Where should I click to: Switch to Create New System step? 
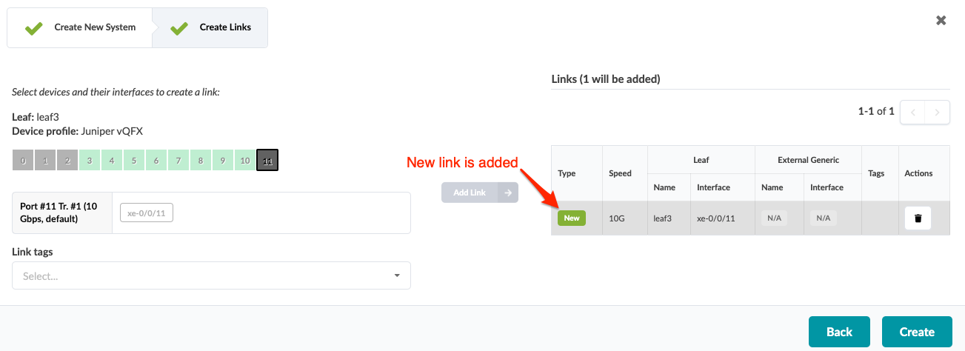pyautogui.click(x=80, y=28)
